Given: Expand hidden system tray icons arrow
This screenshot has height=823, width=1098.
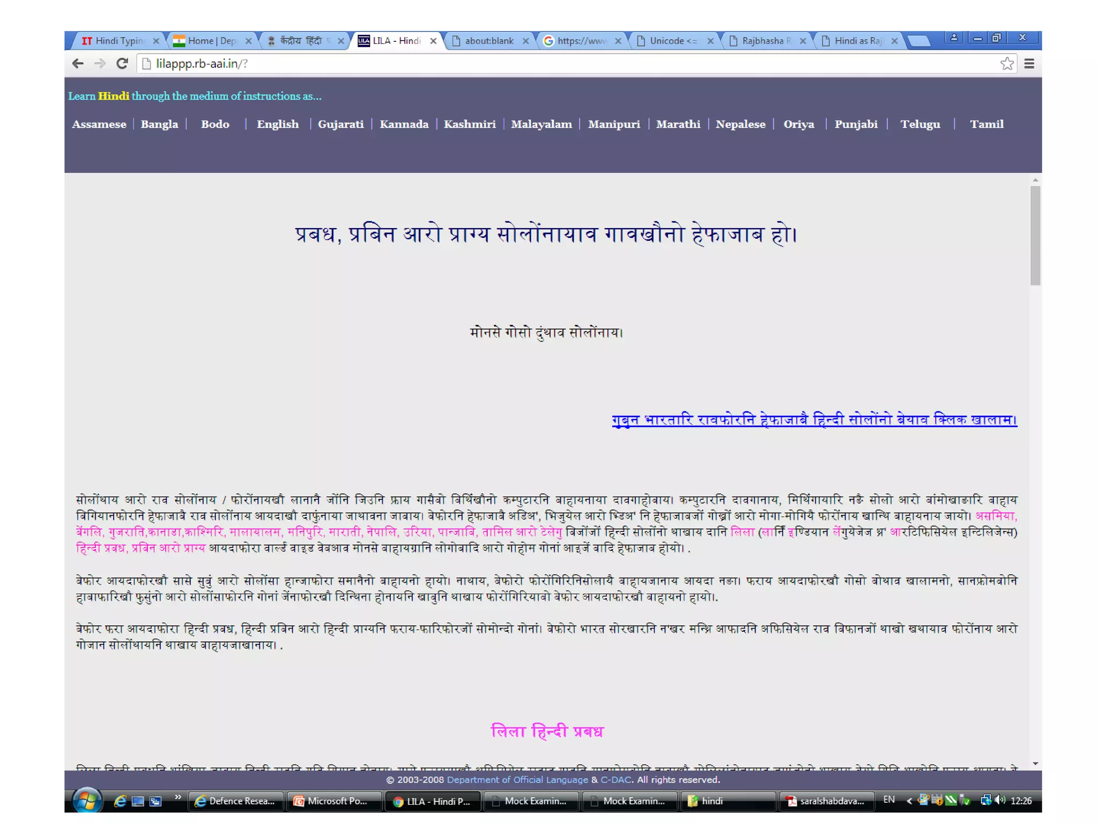Looking at the screenshot, I should (x=909, y=800).
